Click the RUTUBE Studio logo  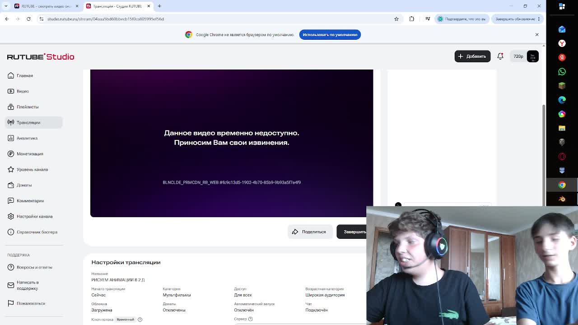tap(41, 57)
